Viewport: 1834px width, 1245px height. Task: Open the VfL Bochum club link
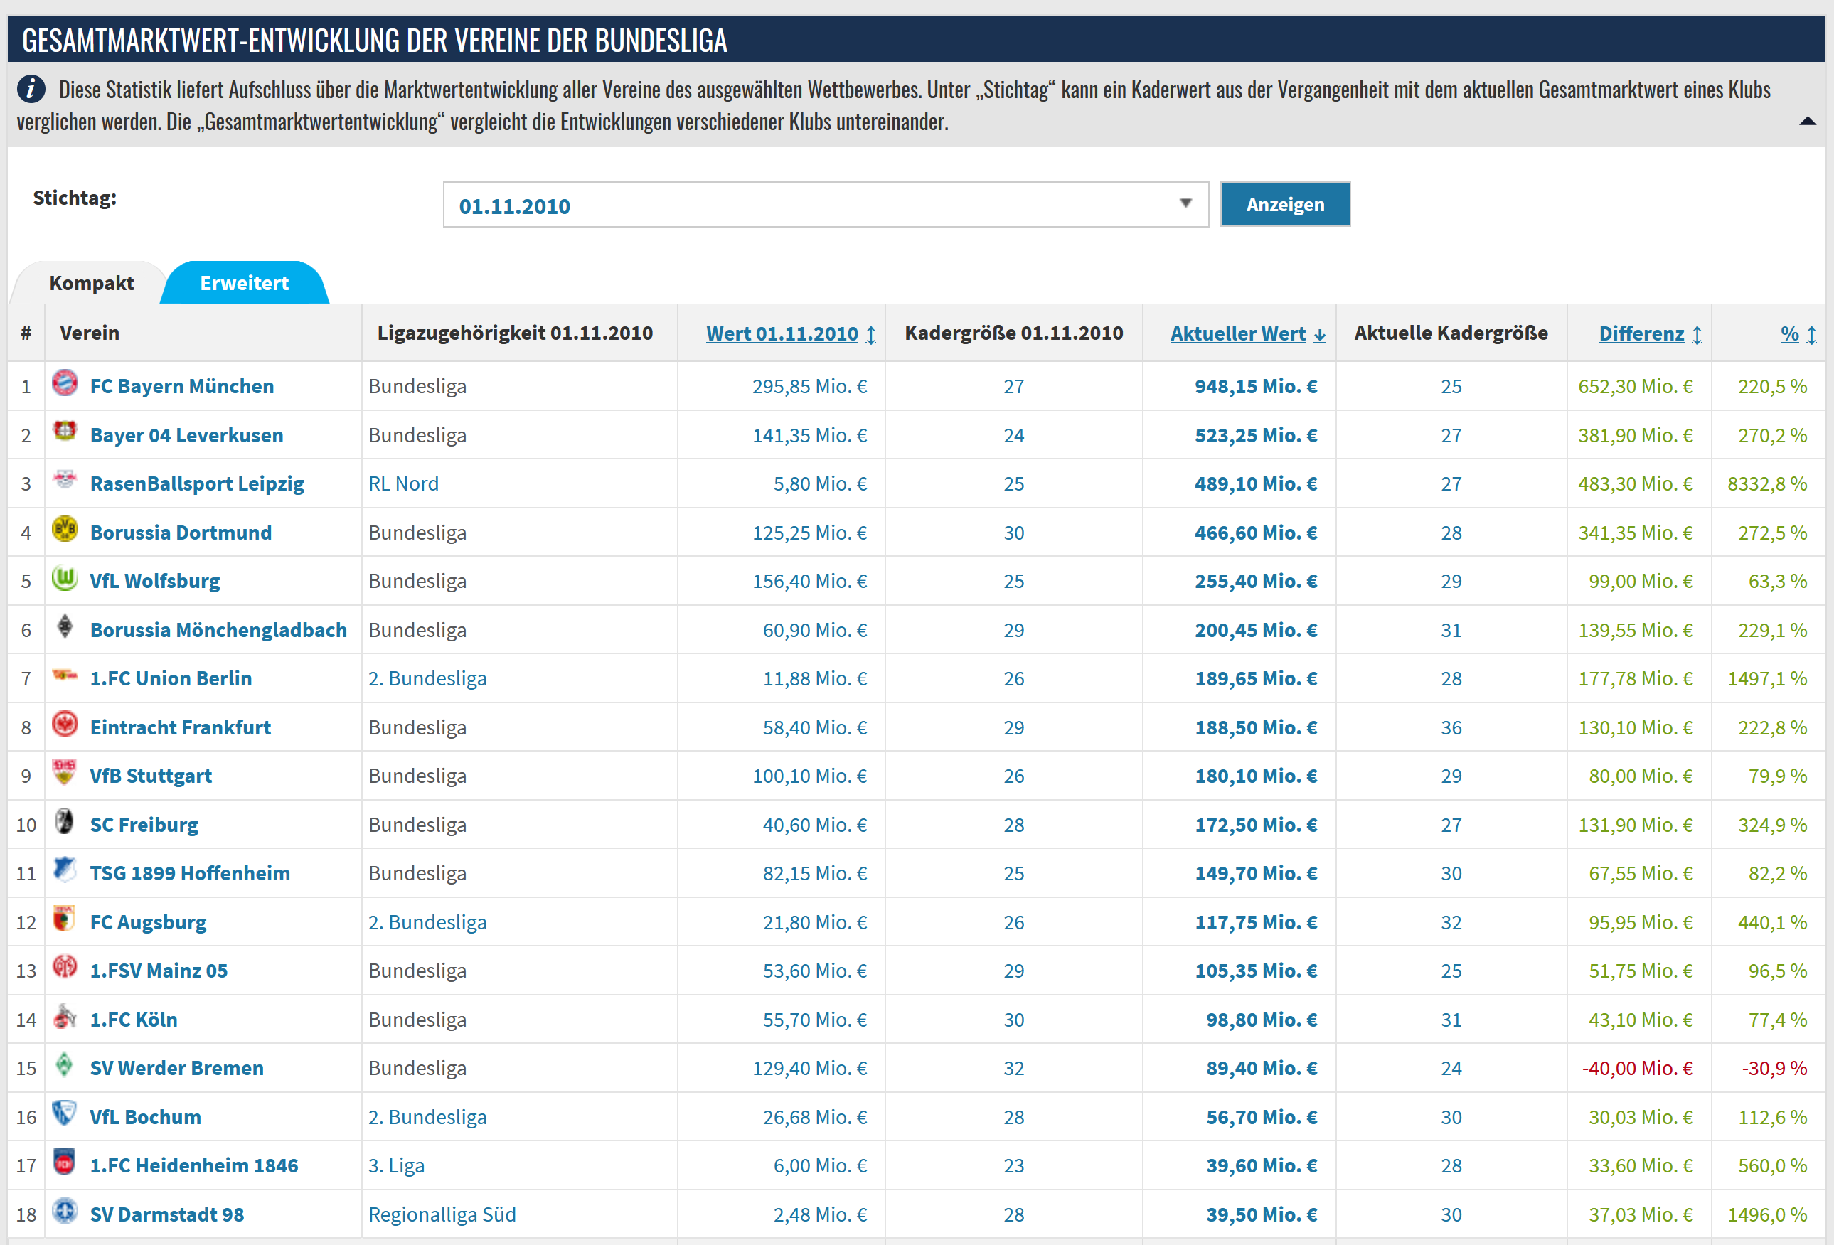pyautogui.click(x=145, y=1117)
